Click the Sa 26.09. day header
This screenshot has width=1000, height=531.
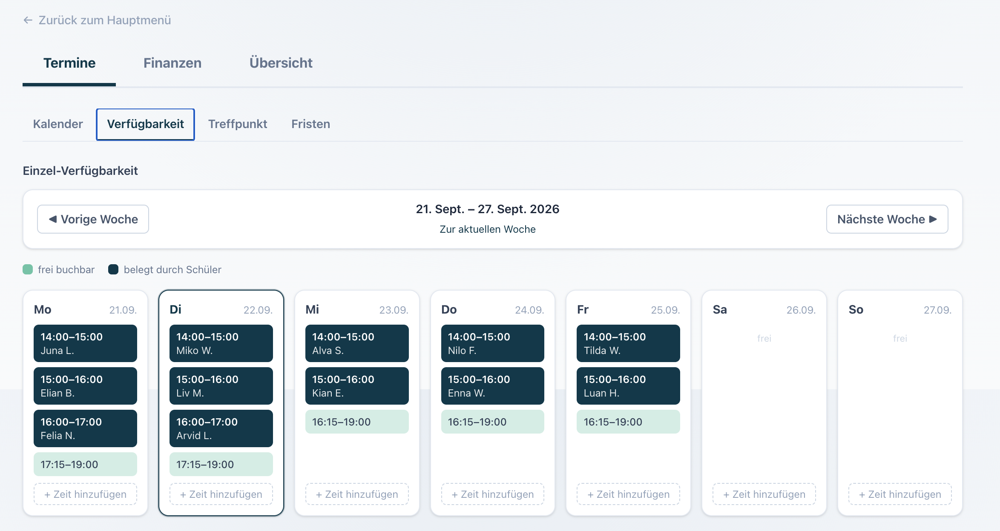764,310
